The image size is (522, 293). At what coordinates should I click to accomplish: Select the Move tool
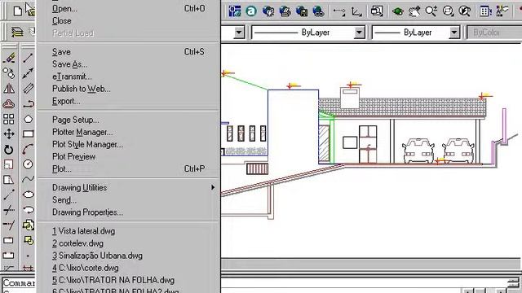click(9, 134)
